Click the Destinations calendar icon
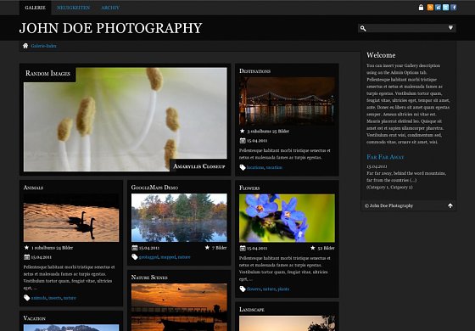The width and height of the screenshot is (475, 331). click(x=243, y=140)
